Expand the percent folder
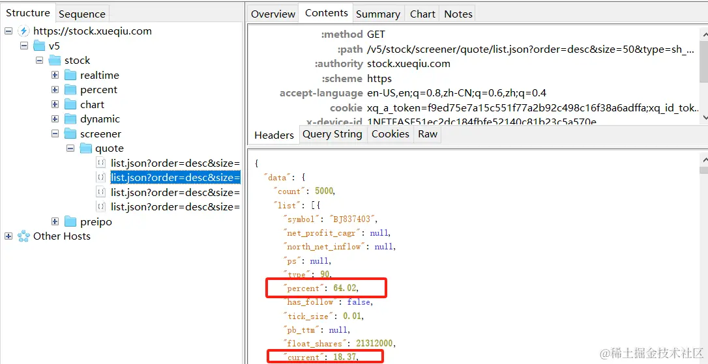708x364 pixels. pos(55,90)
